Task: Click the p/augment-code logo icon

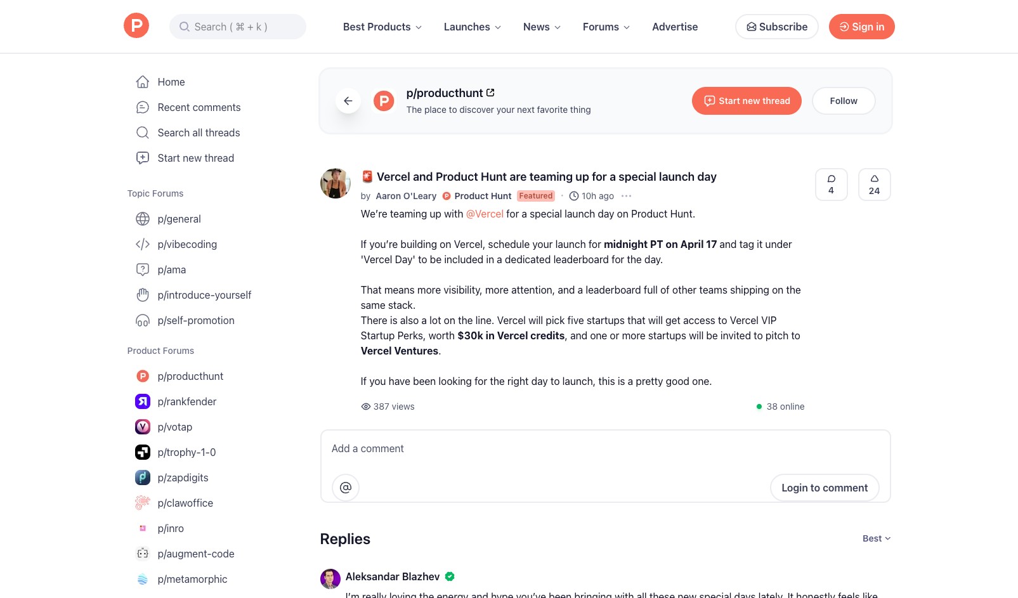Action: point(143,554)
